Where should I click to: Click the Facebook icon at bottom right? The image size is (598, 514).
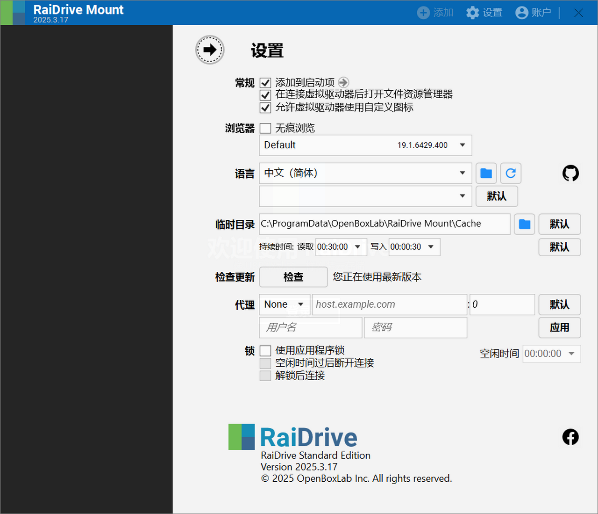pyautogui.click(x=570, y=437)
